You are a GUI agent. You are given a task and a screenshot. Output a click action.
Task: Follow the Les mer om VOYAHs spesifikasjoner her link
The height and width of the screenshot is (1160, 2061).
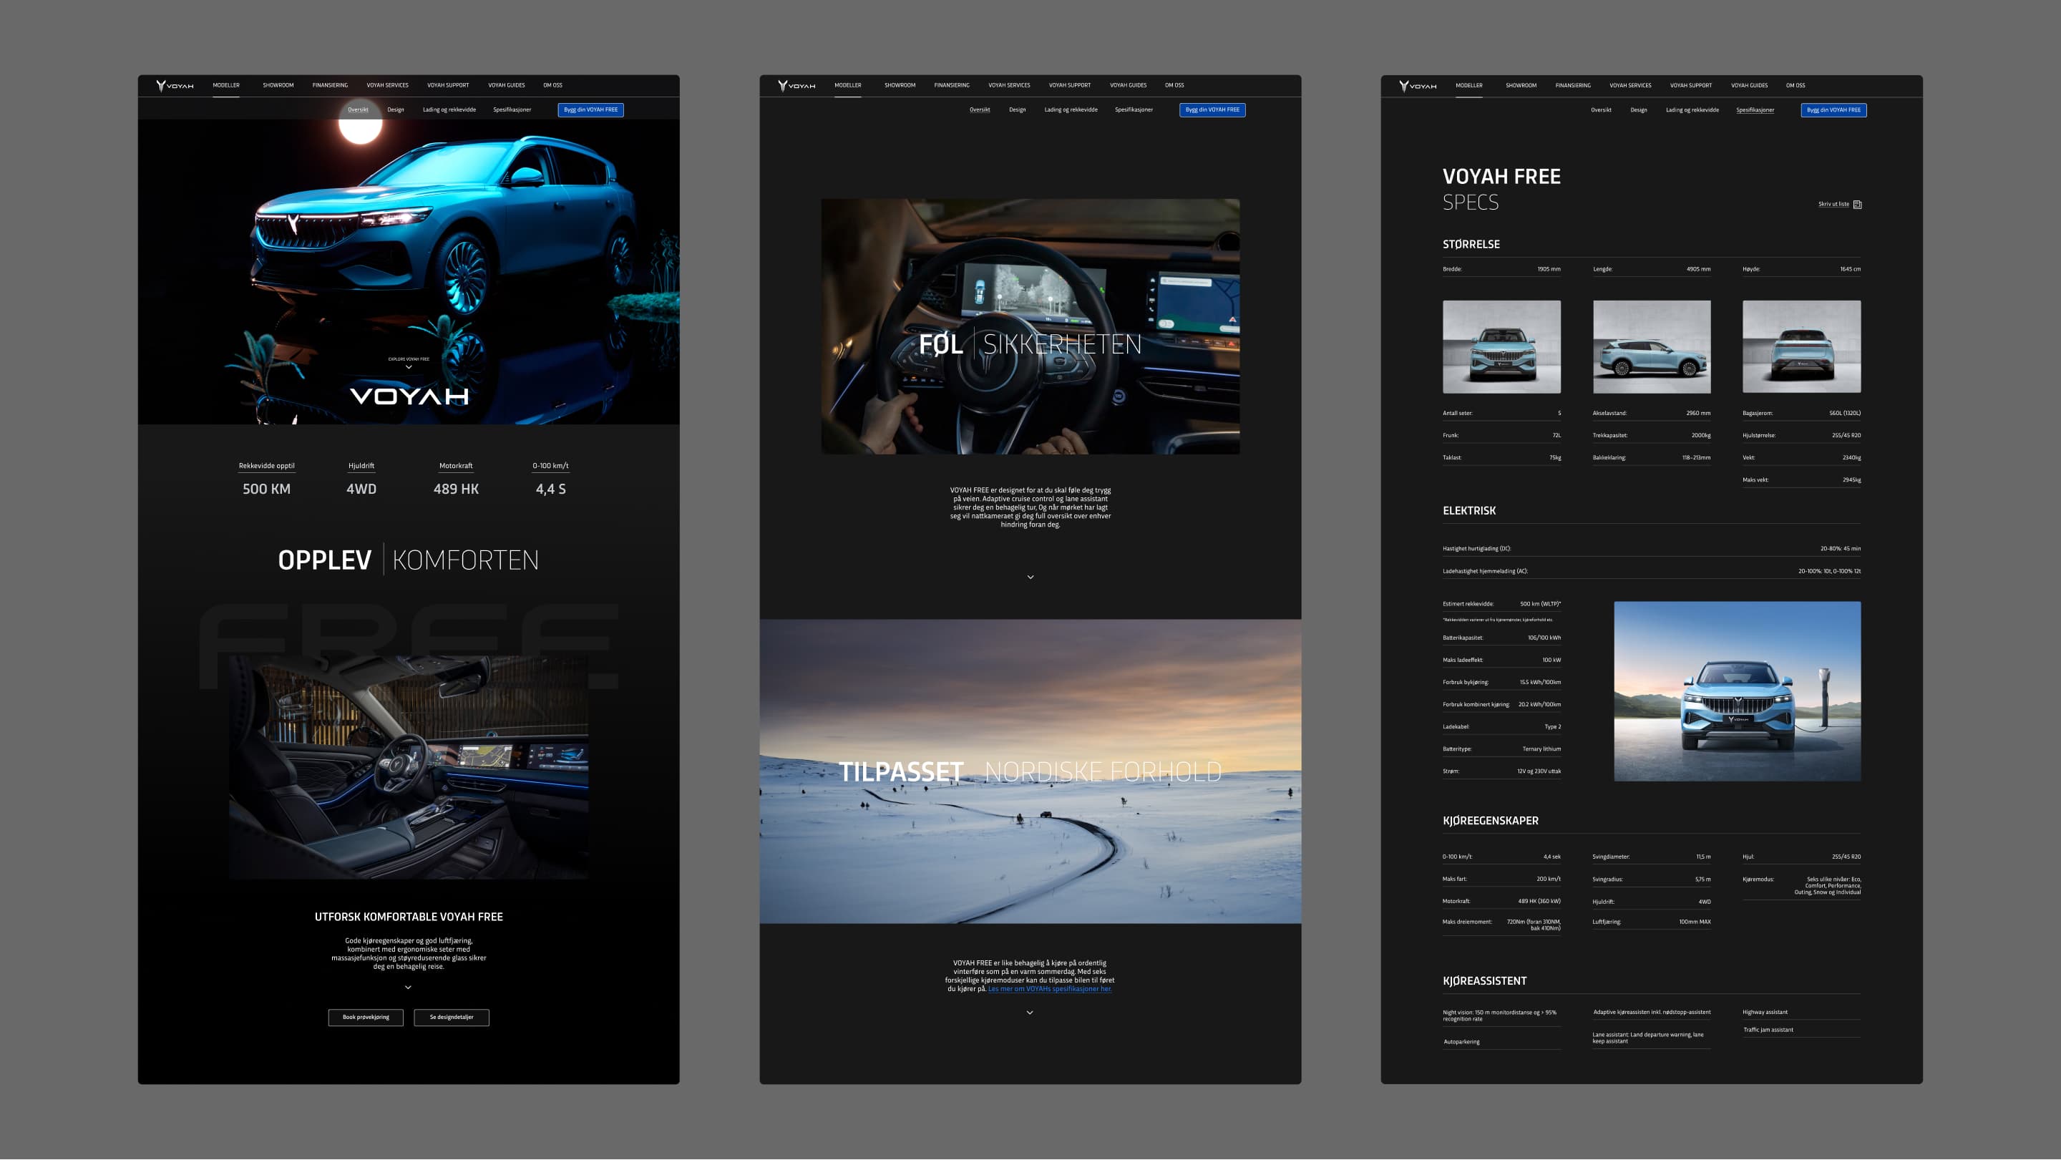[x=1050, y=990]
